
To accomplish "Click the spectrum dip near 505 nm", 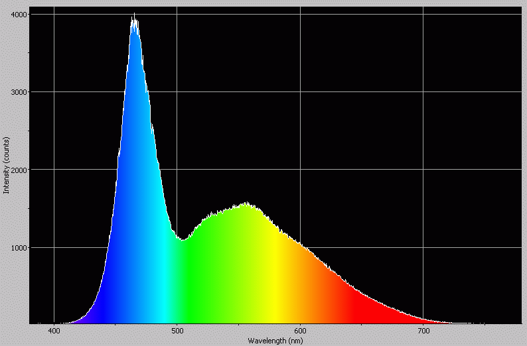I will pos(183,240).
